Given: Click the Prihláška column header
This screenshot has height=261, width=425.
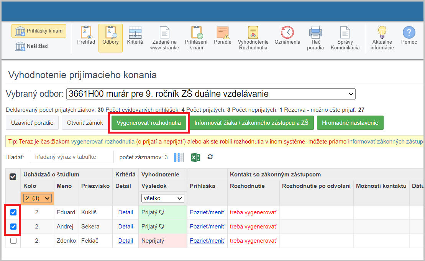Looking at the screenshot, I should click(202, 186).
